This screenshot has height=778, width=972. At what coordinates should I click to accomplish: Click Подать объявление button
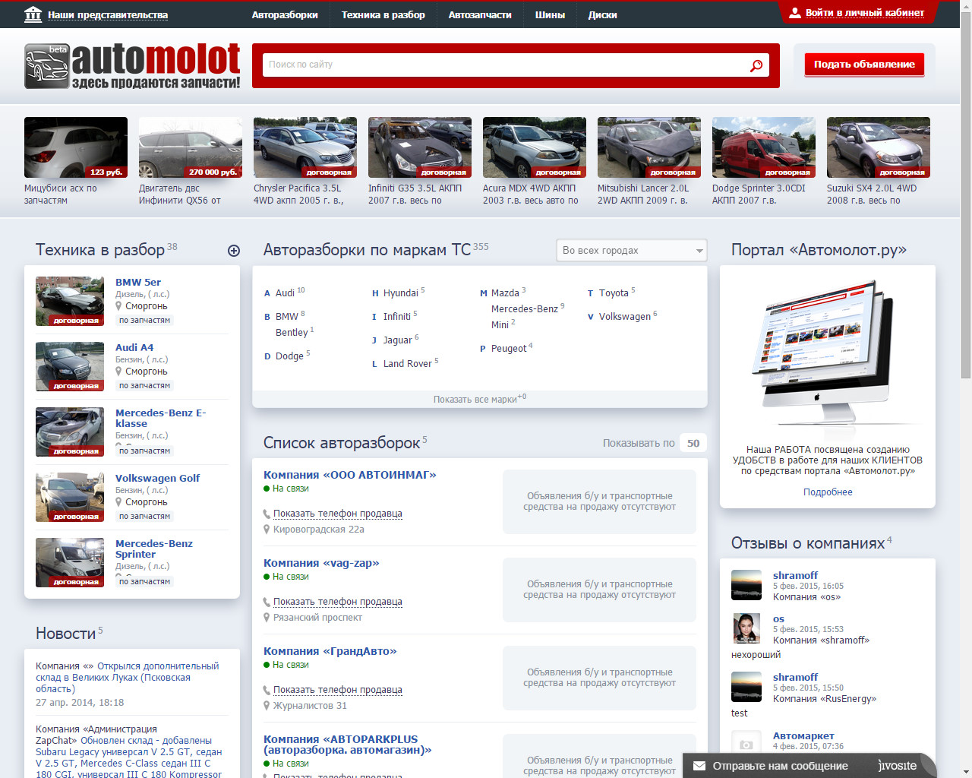coord(864,65)
